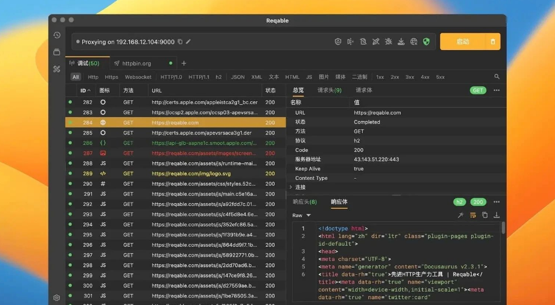
Task: Open response panel more options ellipsis
Action: coord(497,202)
